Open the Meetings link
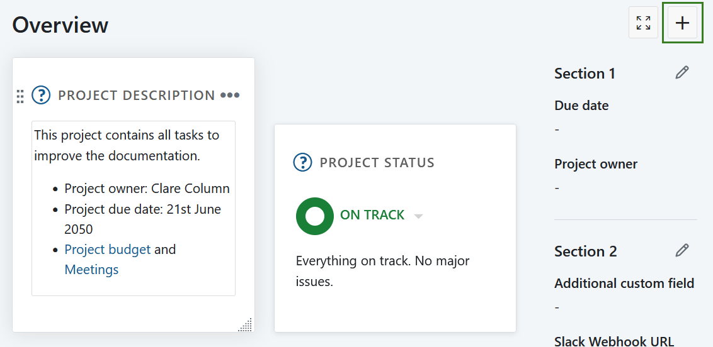 point(91,270)
